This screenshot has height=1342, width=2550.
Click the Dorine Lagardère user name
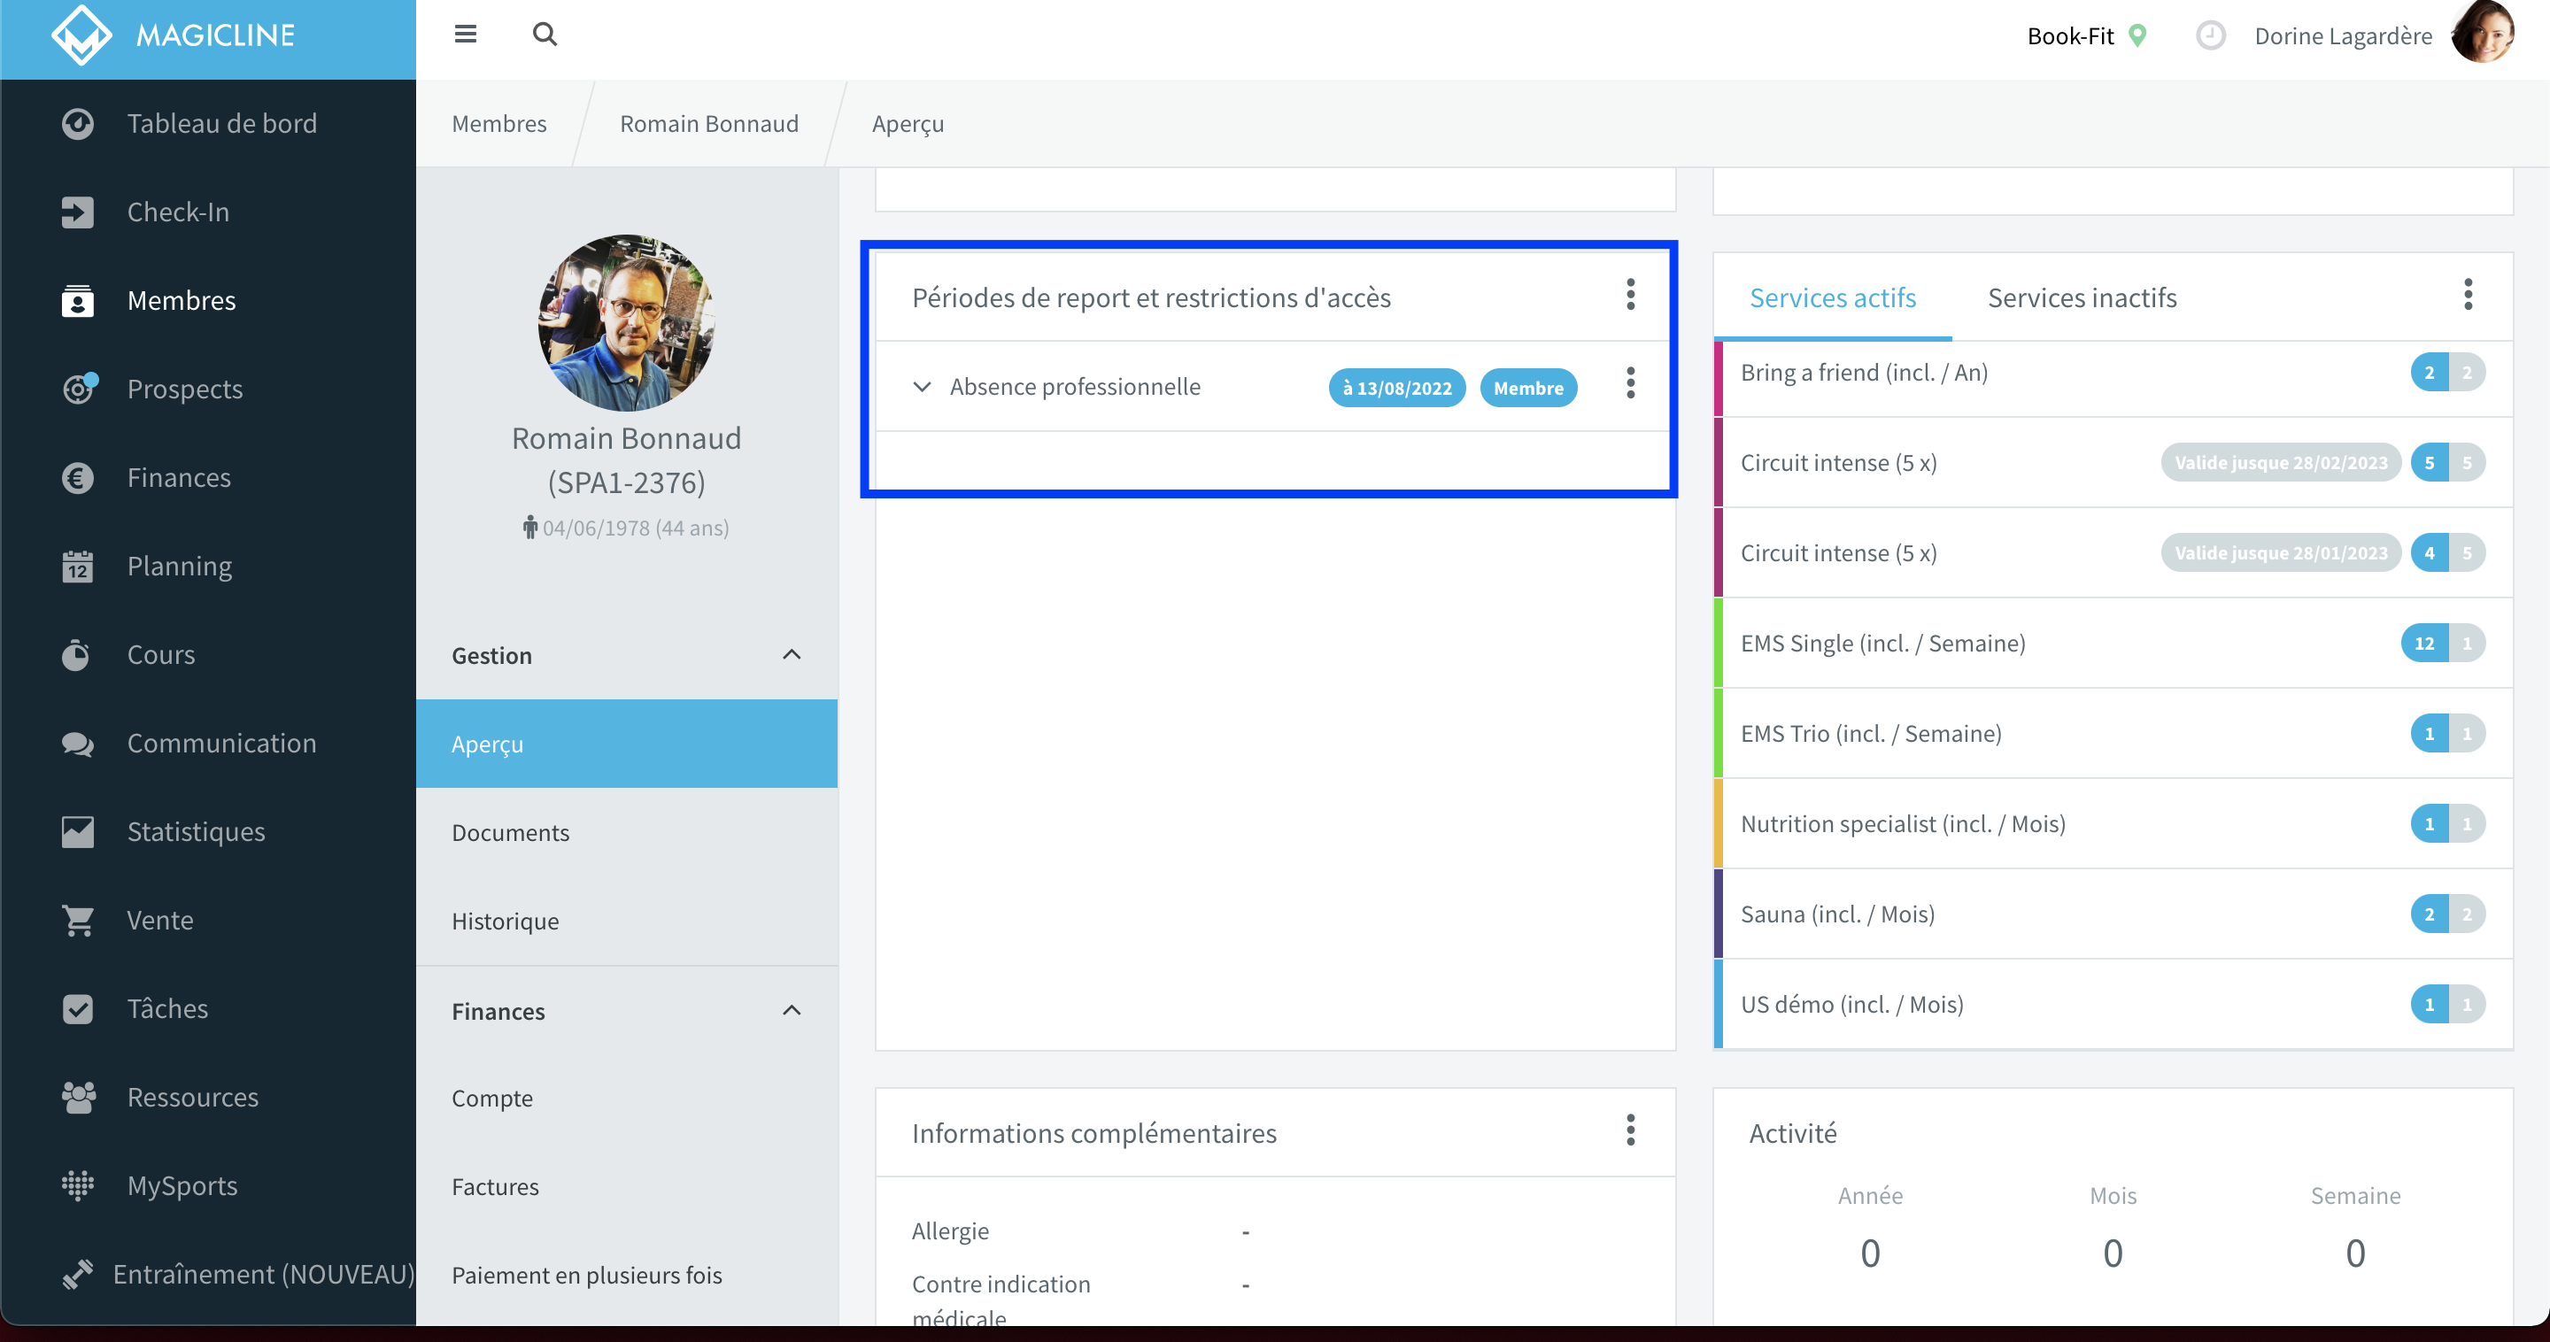(x=2342, y=35)
